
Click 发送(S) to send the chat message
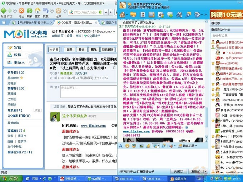[196, 172]
